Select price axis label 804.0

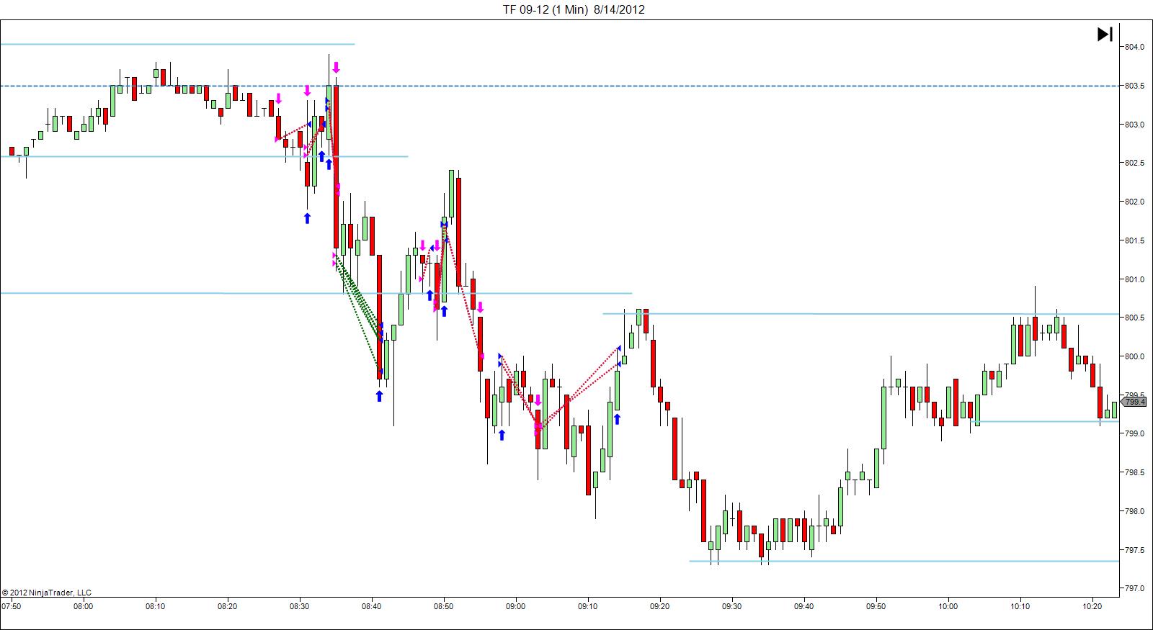pos(1134,48)
